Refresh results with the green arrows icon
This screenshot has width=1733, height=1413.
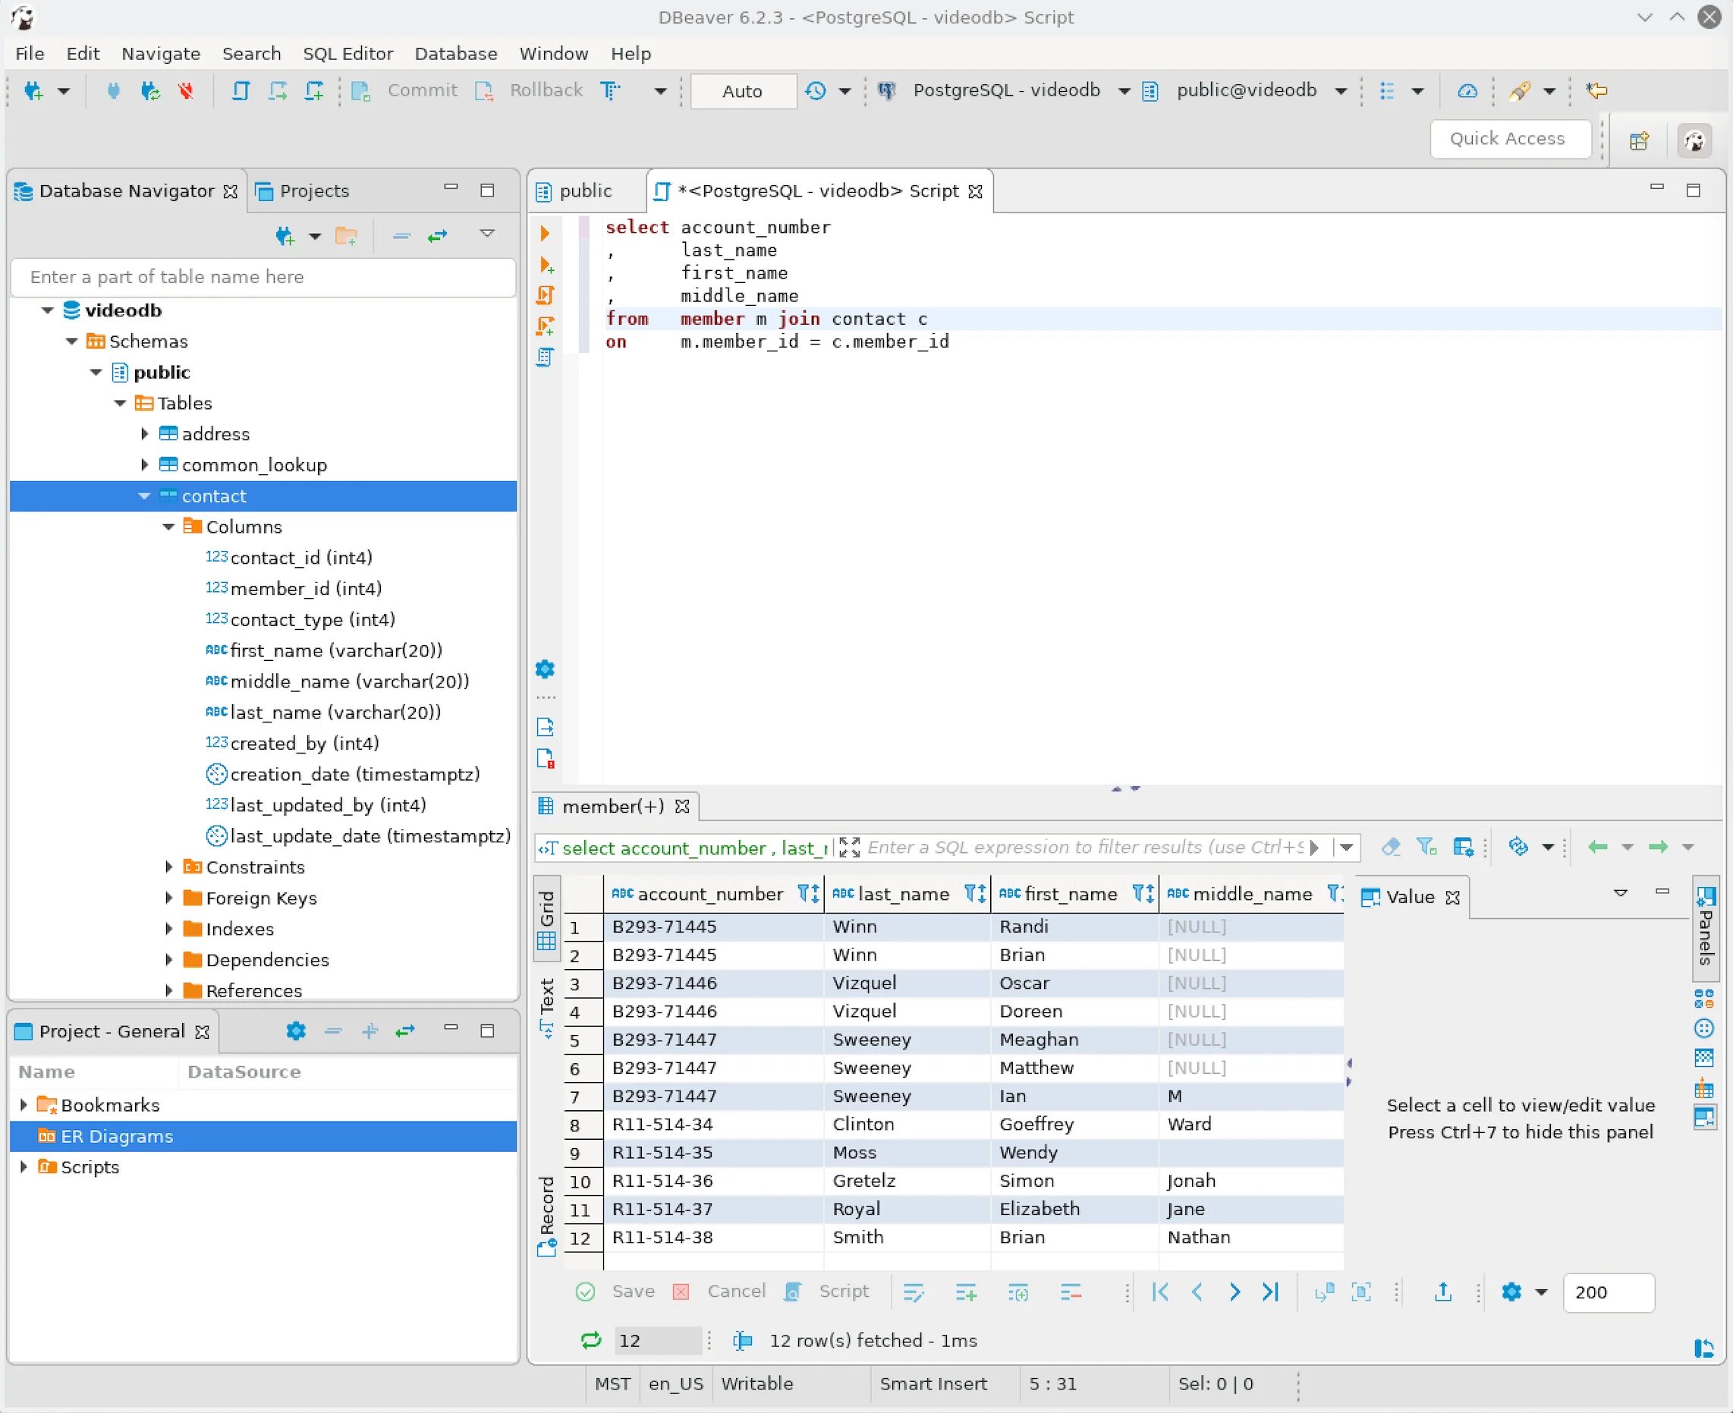point(590,1341)
